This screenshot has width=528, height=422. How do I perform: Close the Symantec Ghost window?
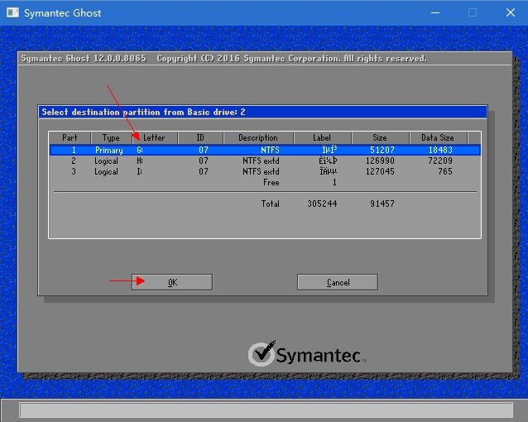pyautogui.click(x=510, y=12)
